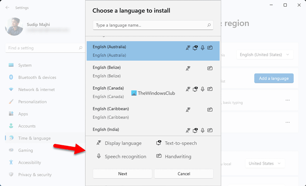Expand the United States country dropdown

point(265,163)
